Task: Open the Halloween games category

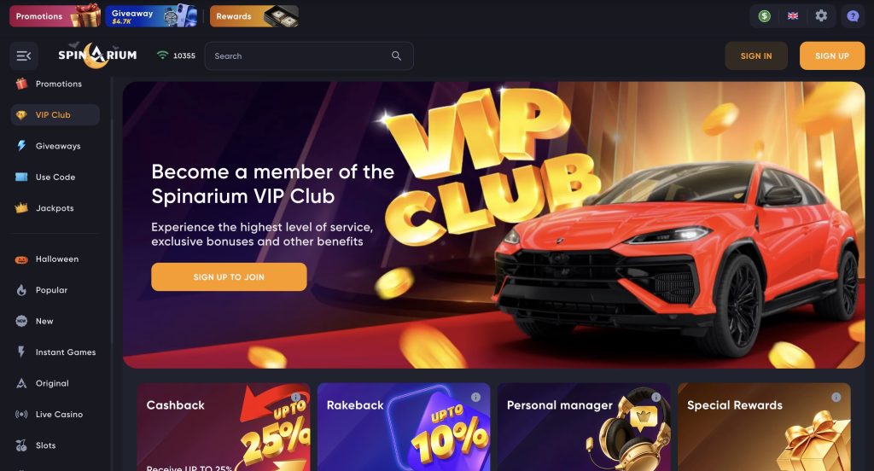Action: pos(55,259)
